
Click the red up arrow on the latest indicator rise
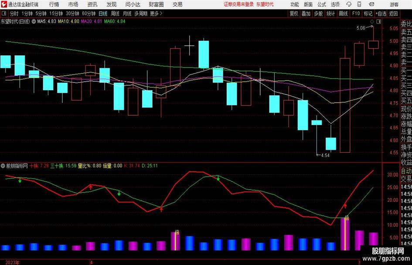(x=345, y=206)
